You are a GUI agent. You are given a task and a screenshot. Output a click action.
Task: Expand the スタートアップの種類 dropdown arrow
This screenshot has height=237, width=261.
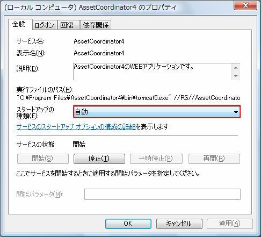click(x=236, y=112)
